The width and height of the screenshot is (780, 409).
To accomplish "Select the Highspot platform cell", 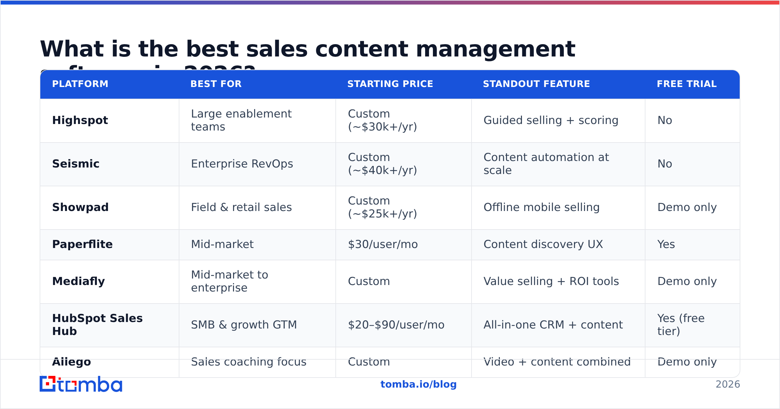I will [110, 120].
